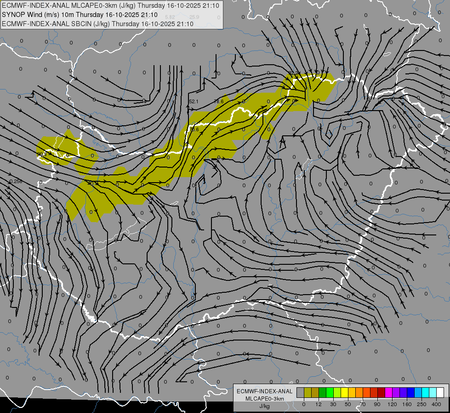Click the legend value 12

[318, 404]
